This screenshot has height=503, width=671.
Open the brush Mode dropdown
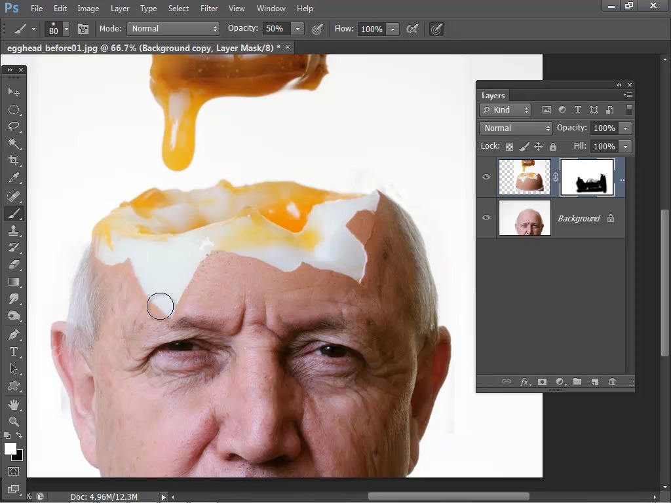pos(173,29)
